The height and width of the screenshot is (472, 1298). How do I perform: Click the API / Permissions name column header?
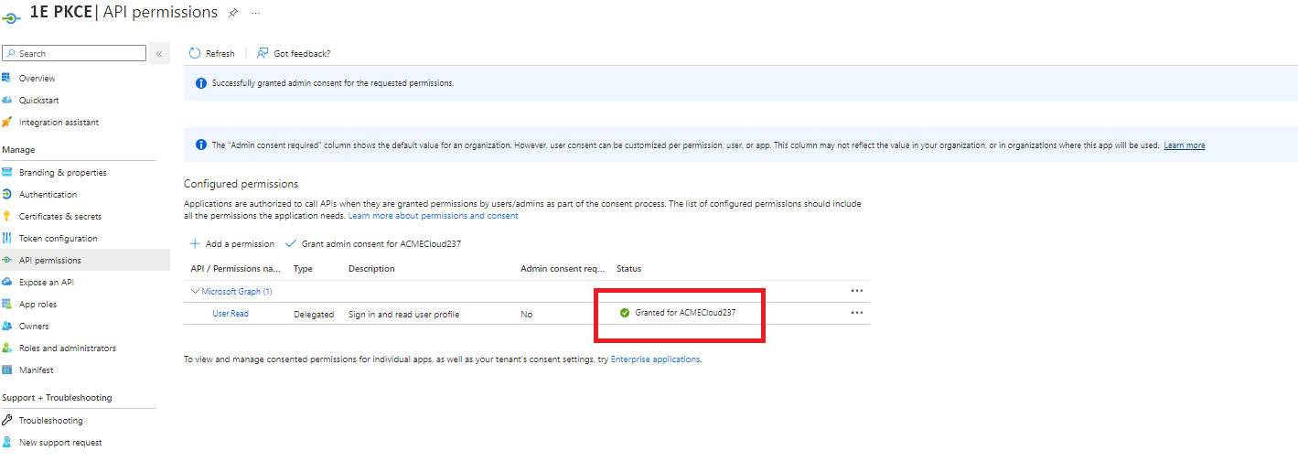pos(236,269)
